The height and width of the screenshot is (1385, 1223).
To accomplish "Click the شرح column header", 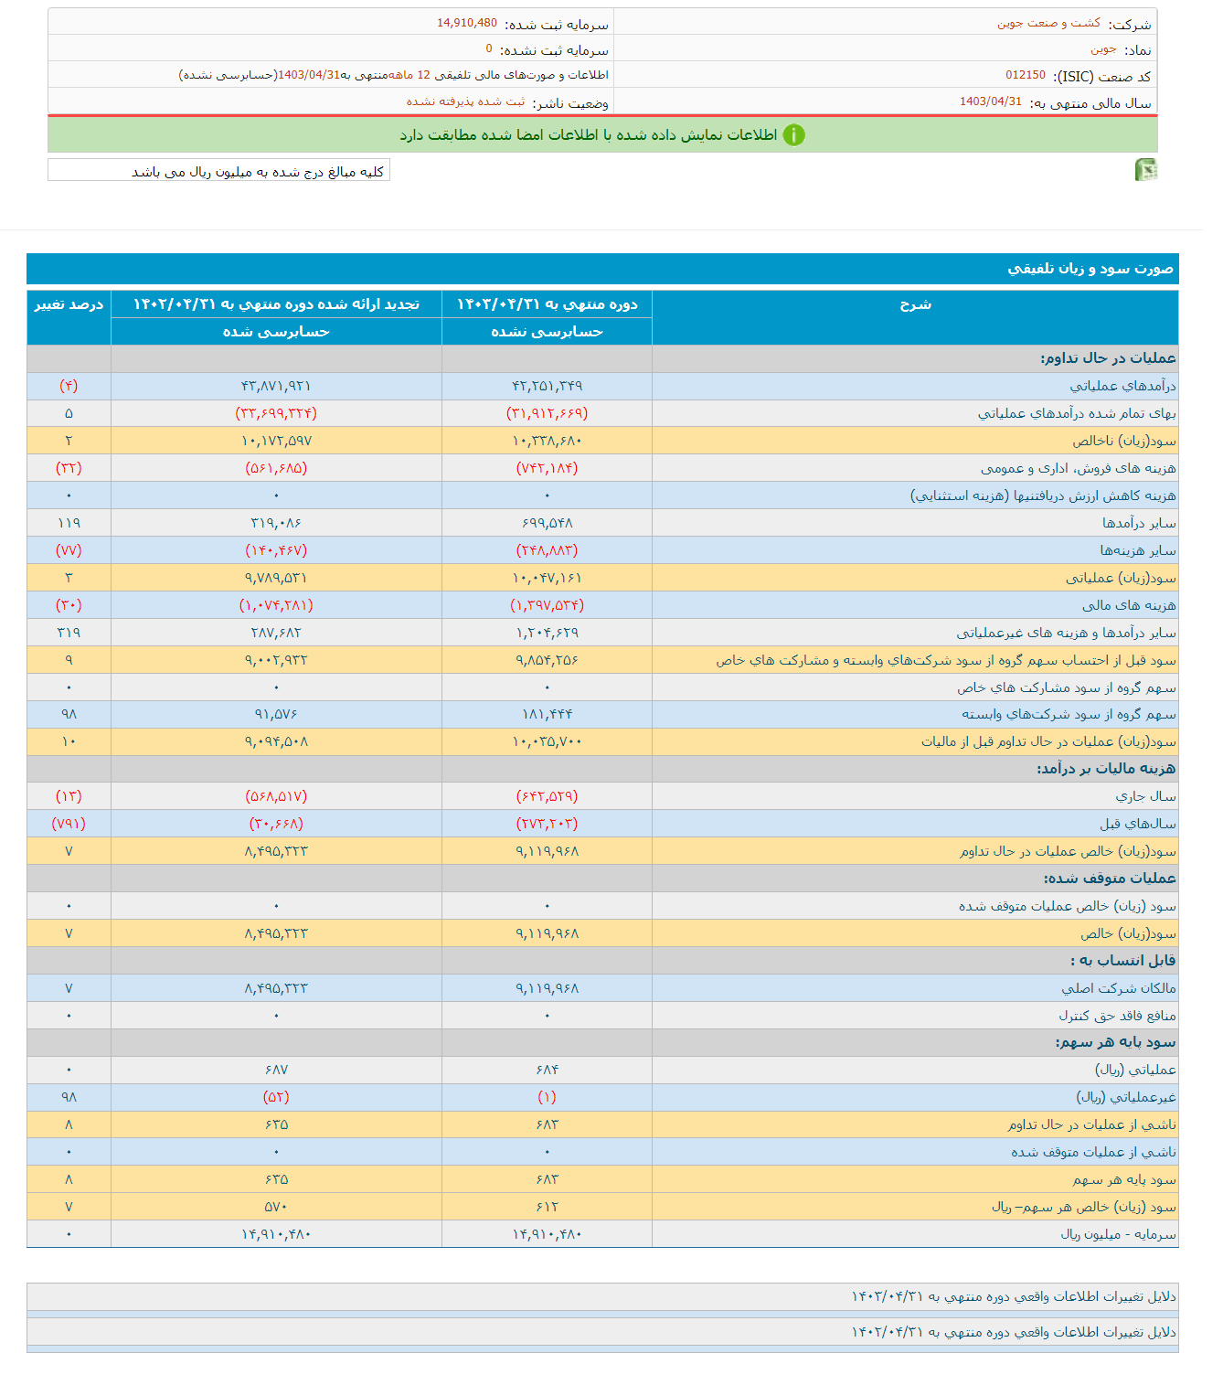I will [x=915, y=304].
